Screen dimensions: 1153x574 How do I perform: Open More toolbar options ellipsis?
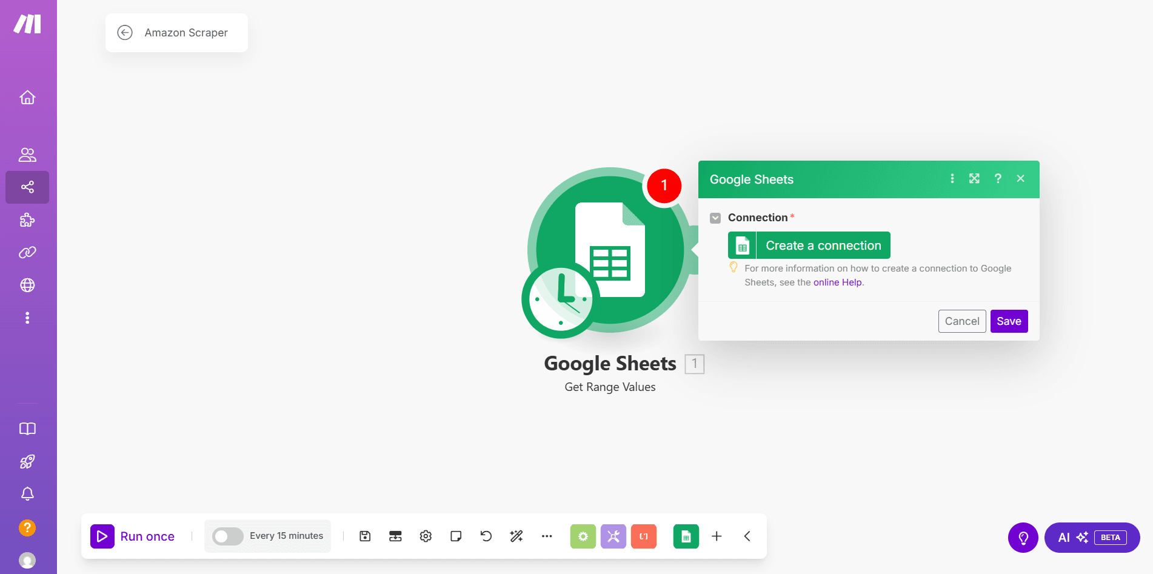coord(547,536)
